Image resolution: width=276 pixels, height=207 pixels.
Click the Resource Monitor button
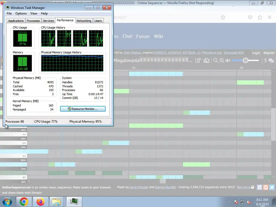(x=83, y=109)
